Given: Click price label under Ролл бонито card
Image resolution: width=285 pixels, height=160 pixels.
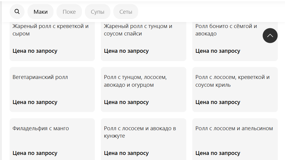Looking at the screenshot, I should pos(218,51).
